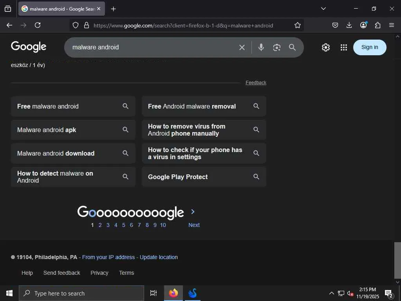Open the Google apps grid
Screen dimensions: 401x301
[x=344, y=47]
